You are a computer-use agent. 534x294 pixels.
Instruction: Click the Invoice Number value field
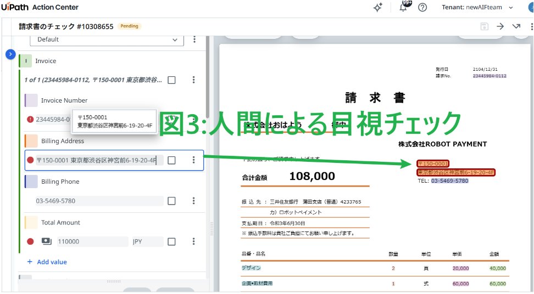[x=53, y=119]
